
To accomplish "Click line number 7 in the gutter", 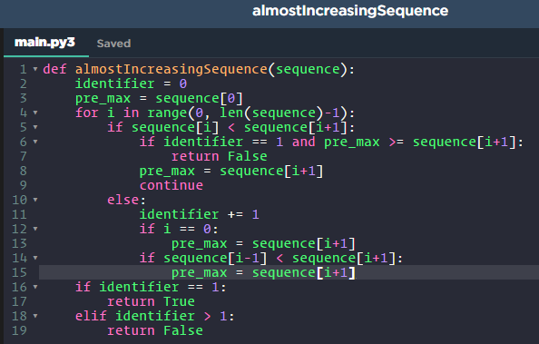I will [x=23, y=156].
